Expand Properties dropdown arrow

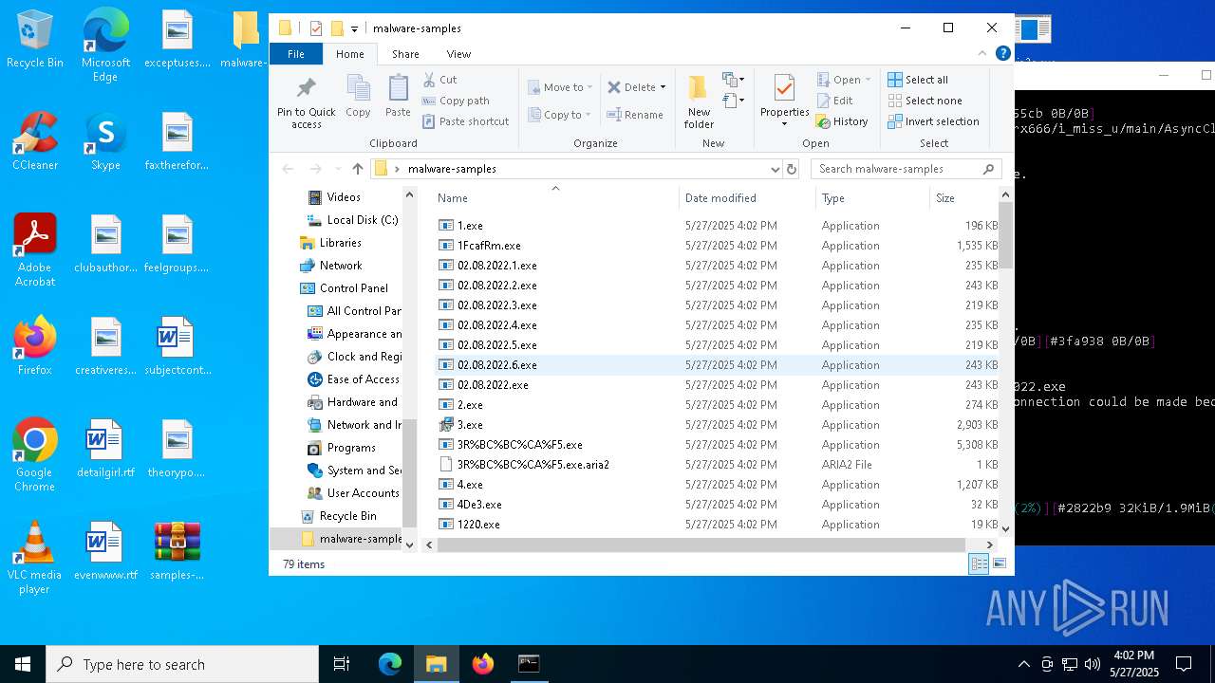coord(784,123)
